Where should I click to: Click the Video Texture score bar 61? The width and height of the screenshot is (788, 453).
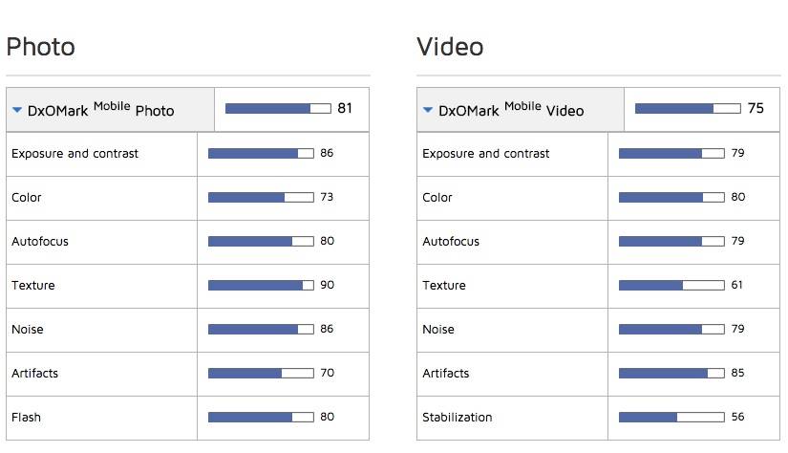(671, 286)
